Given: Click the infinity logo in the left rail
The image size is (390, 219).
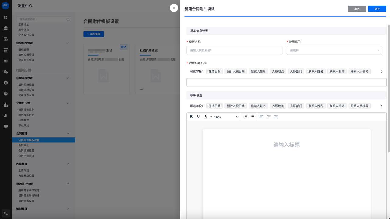Looking at the screenshot, I should 5,6.
